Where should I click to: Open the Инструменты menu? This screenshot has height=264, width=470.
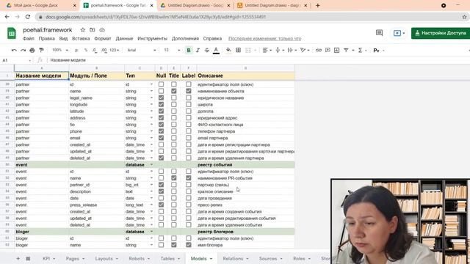tap(152, 39)
